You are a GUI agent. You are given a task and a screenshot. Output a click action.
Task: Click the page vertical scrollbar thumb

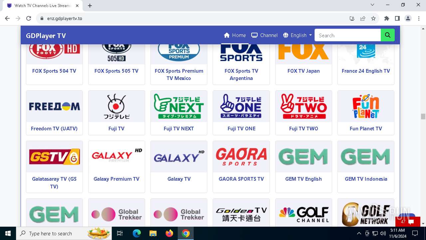pyautogui.click(x=423, y=116)
